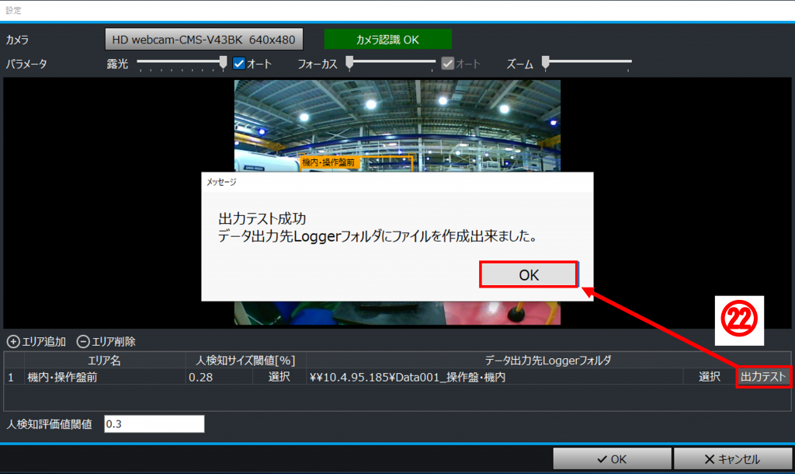The height and width of the screenshot is (474, 795).
Task: Click the エリア追加 plus icon
Action: pyautogui.click(x=13, y=342)
